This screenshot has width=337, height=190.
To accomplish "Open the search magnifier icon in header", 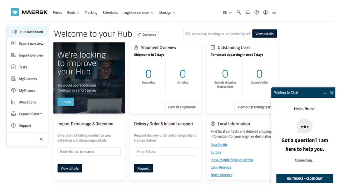I will 239,12.
